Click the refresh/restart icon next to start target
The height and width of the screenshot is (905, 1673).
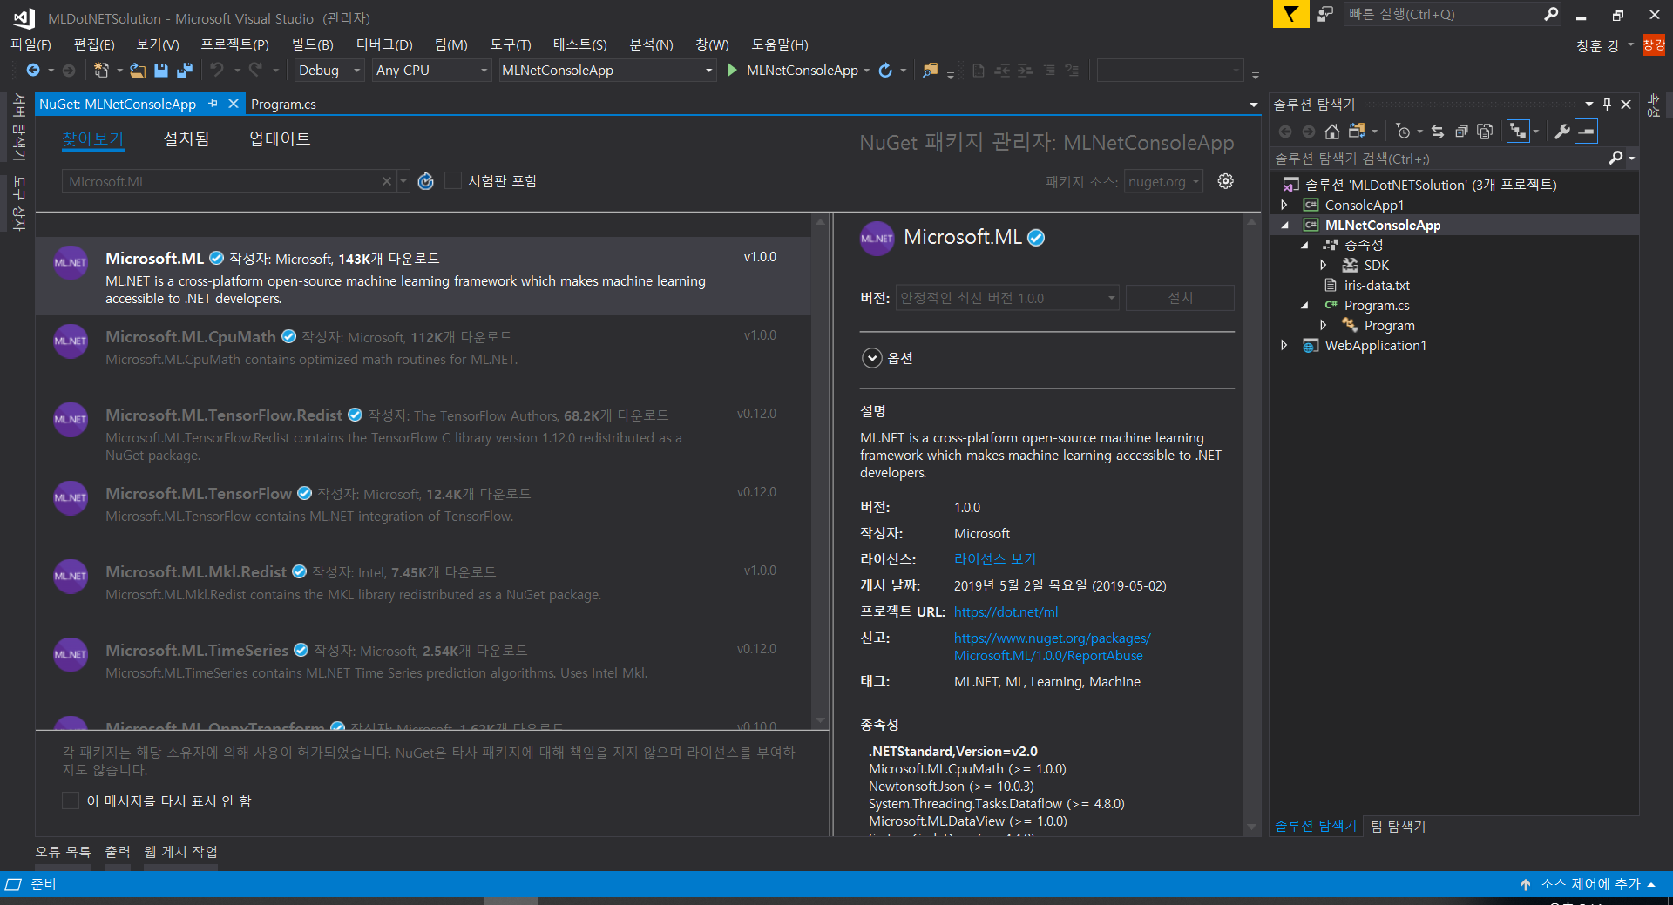[x=885, y=71]
